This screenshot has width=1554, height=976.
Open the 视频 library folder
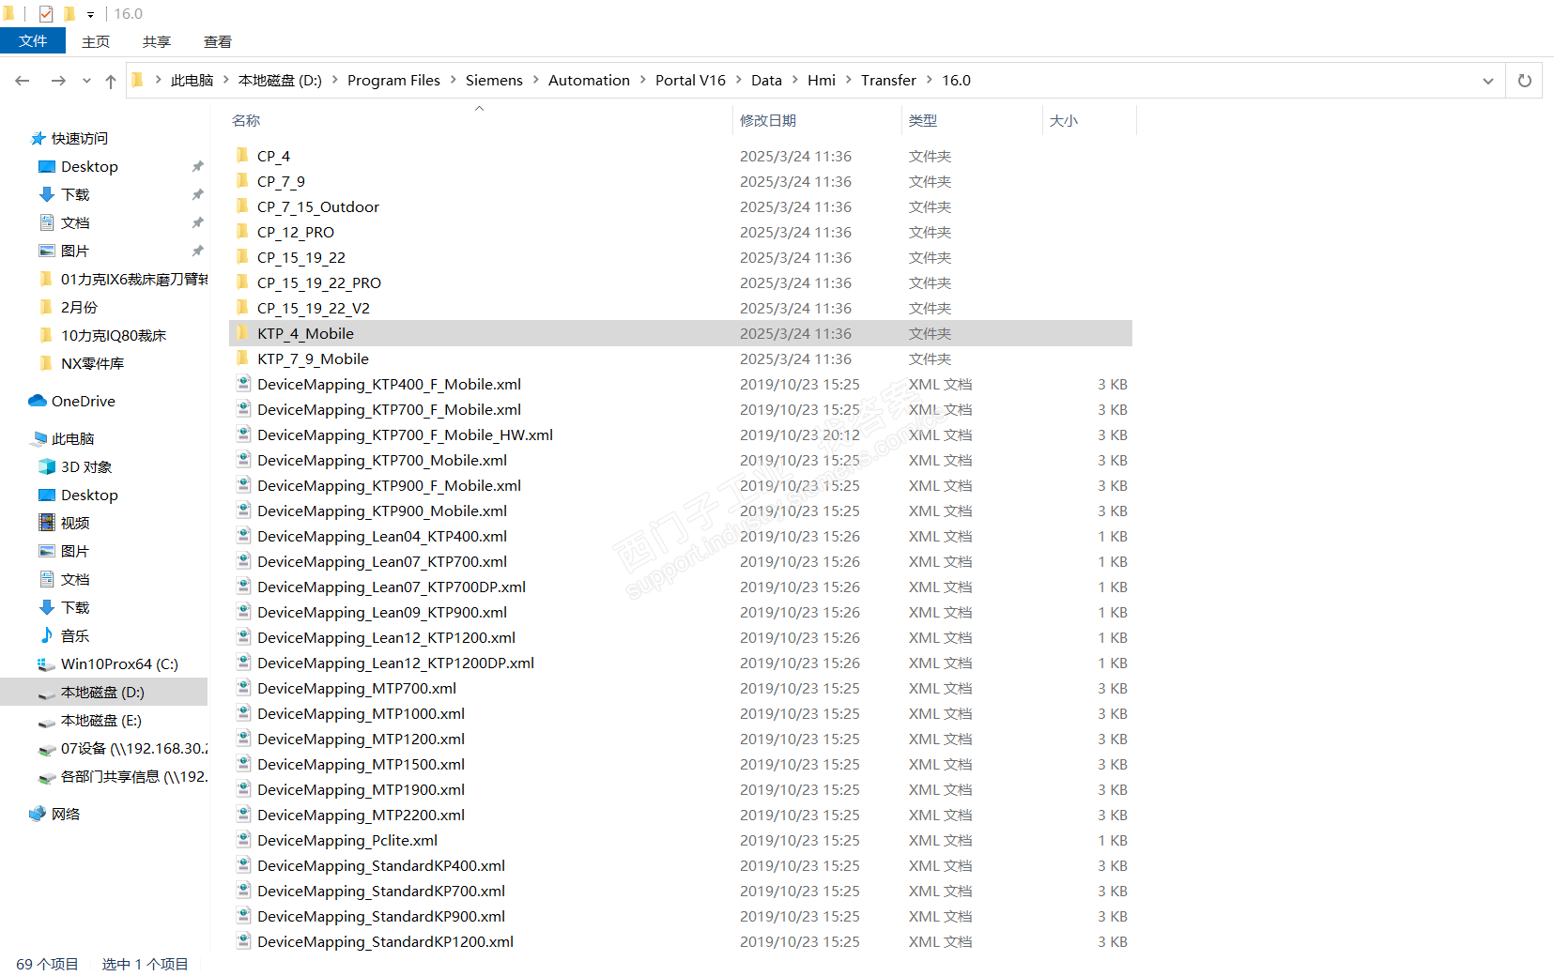pos(75,524)
